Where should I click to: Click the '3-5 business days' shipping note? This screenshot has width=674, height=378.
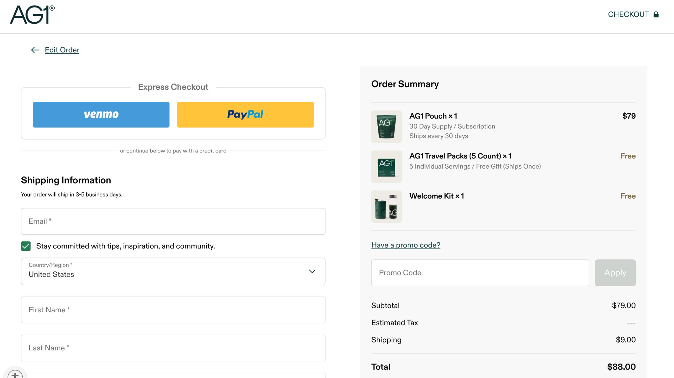72,195
